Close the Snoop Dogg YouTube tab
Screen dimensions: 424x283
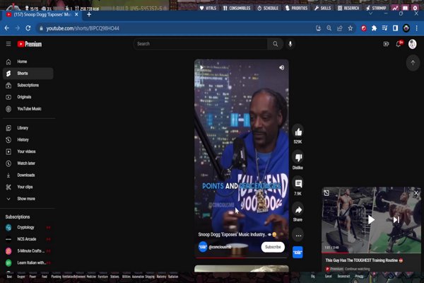coord(76,15)
